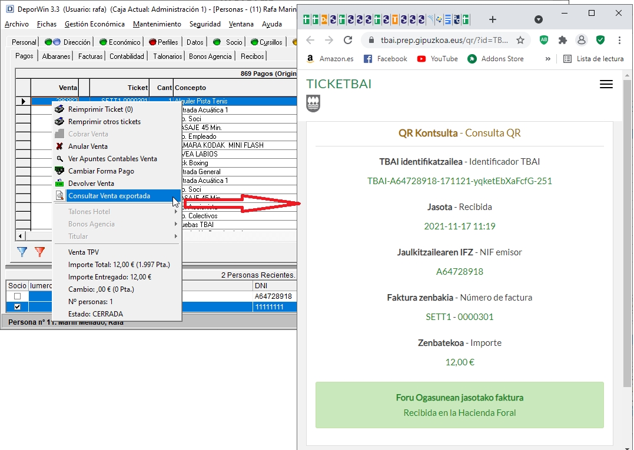Click the red funnel clear-filter icon
634x450 pixels.
39,252
